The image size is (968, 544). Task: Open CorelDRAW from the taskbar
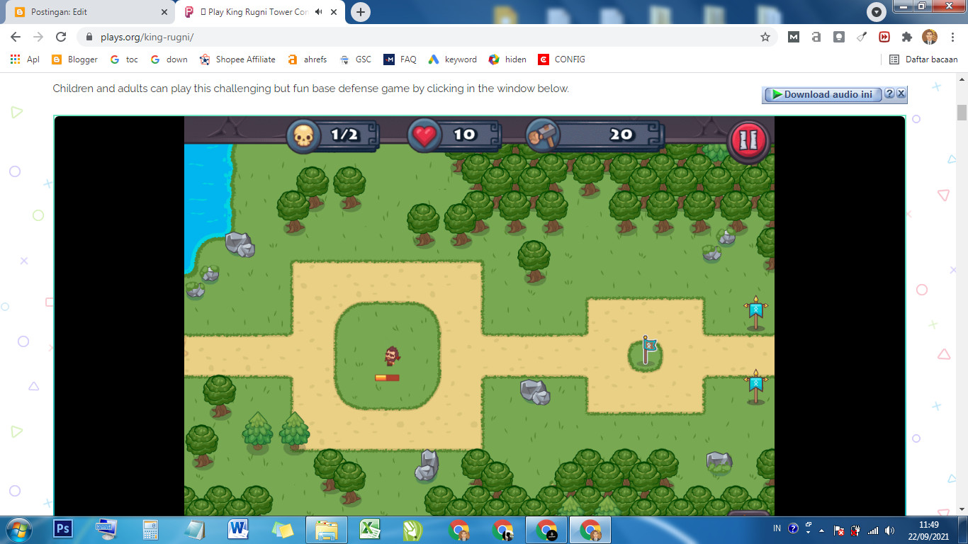coord(414,530)
